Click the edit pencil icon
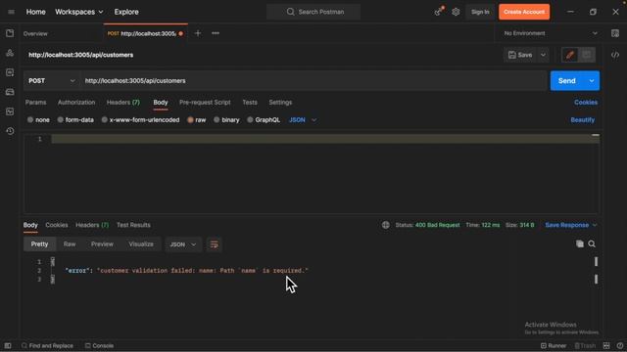Image resolution: width=627 pixels, height=352 pixels. [x=570, y=55]
